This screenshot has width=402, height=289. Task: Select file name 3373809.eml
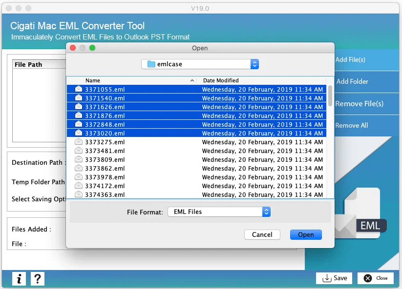(x=105, y=159)
